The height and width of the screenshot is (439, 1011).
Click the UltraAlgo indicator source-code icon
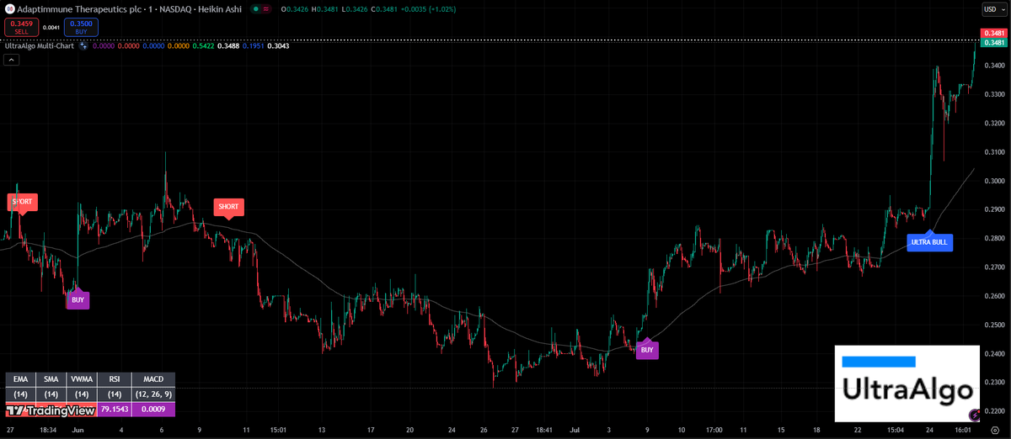[x=83, y=45]
